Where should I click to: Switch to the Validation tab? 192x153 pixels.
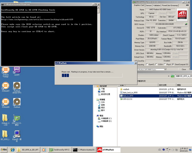tap(157, 5)
